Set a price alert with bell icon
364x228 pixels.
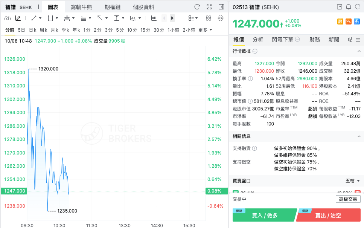[x=349, y=7]
